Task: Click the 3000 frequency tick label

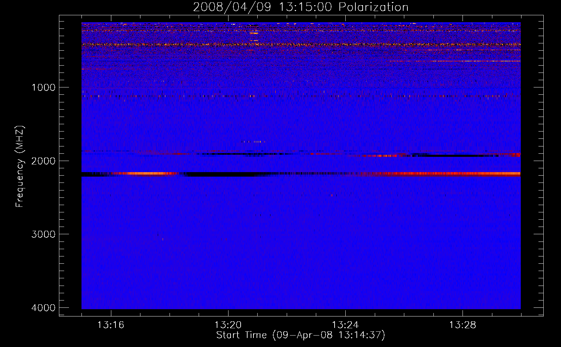Action: [x=43, y=234]
